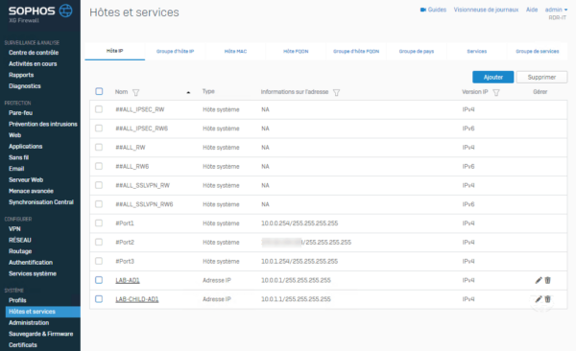Open RÉSEAU in sidebar

20,240
